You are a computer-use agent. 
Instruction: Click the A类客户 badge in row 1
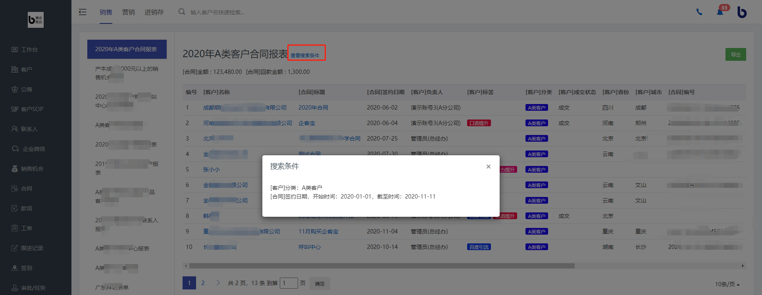(x=537, y=108)
